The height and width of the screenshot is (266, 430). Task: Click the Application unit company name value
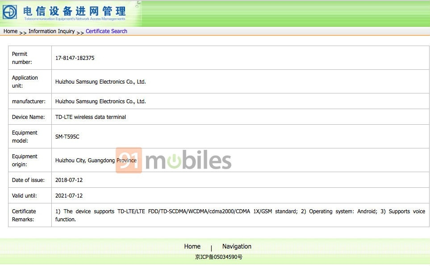coord(100,82)
